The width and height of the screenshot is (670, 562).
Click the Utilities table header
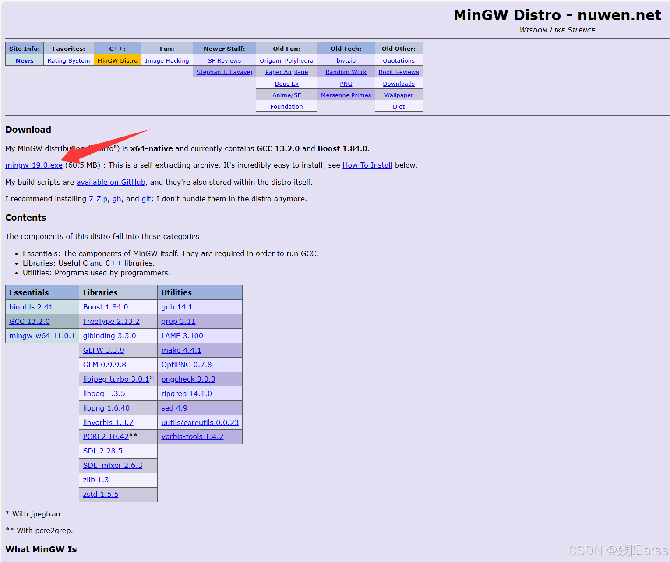(x=200, y=292)
